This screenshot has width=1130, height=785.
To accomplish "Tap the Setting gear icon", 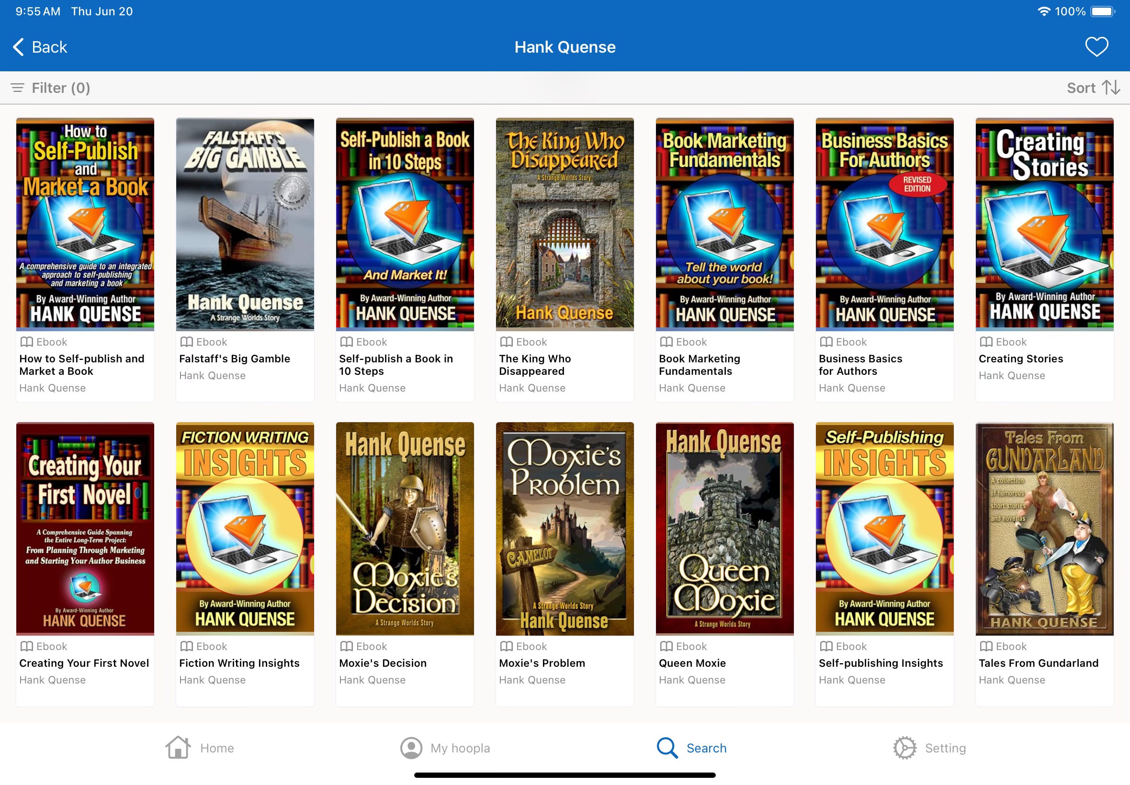I will point(904,748).
